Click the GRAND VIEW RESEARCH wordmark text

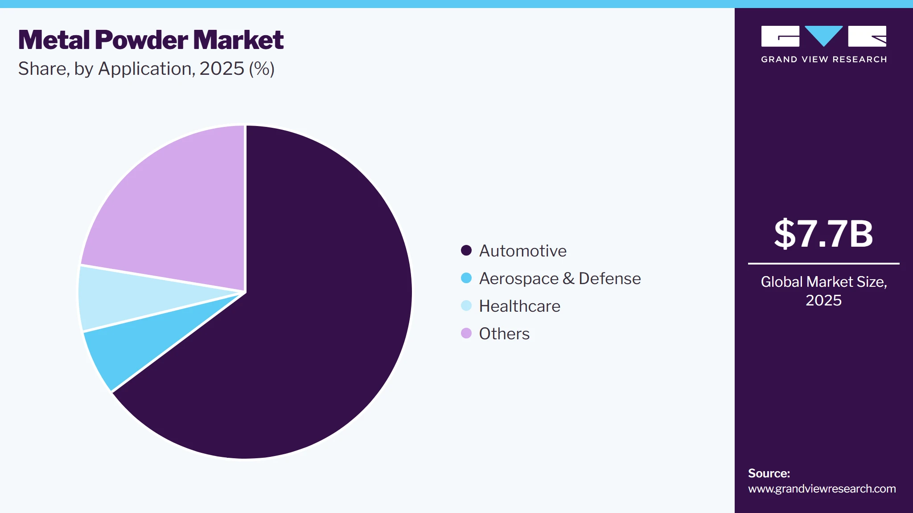click(824, 59)
